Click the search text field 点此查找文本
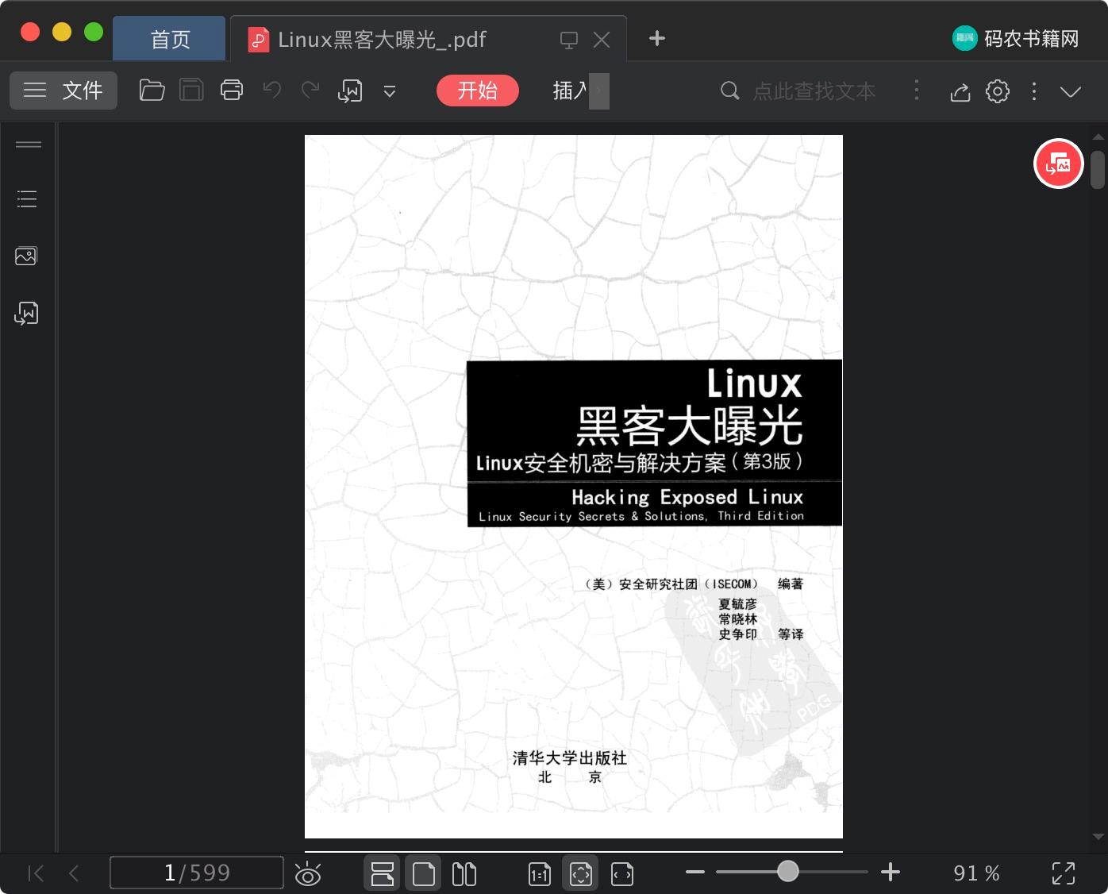 [x=814, y=91]
